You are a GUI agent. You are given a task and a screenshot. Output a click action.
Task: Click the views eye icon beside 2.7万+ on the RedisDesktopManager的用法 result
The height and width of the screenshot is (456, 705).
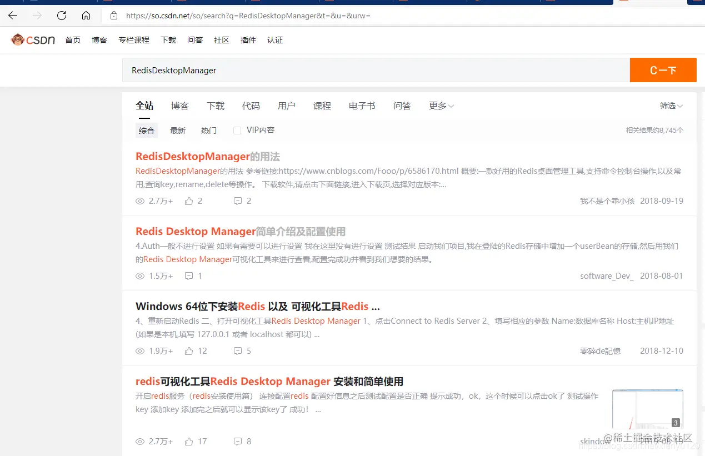click(x=140, y=201)
